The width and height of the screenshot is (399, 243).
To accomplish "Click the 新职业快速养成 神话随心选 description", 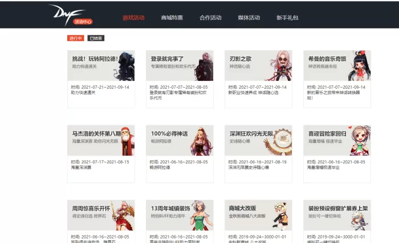I will click(253, 93).
